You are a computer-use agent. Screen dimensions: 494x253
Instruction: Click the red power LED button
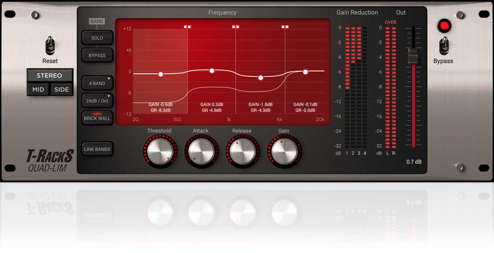coord(444,26)
